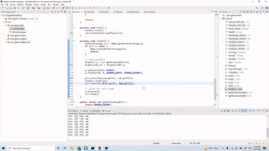Click the Debug bug icon in toolbar
This screenshot has width=269, height=151.
[x=23, y=8]
